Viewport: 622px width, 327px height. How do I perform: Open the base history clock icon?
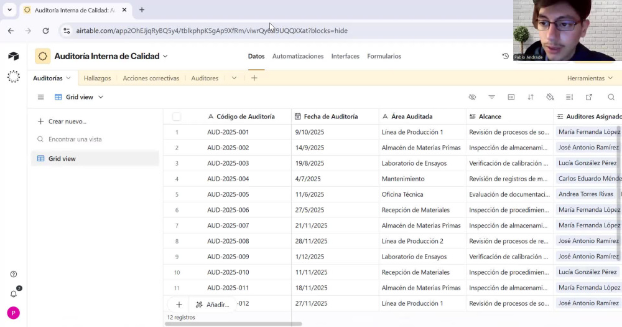tap(505, 57)
